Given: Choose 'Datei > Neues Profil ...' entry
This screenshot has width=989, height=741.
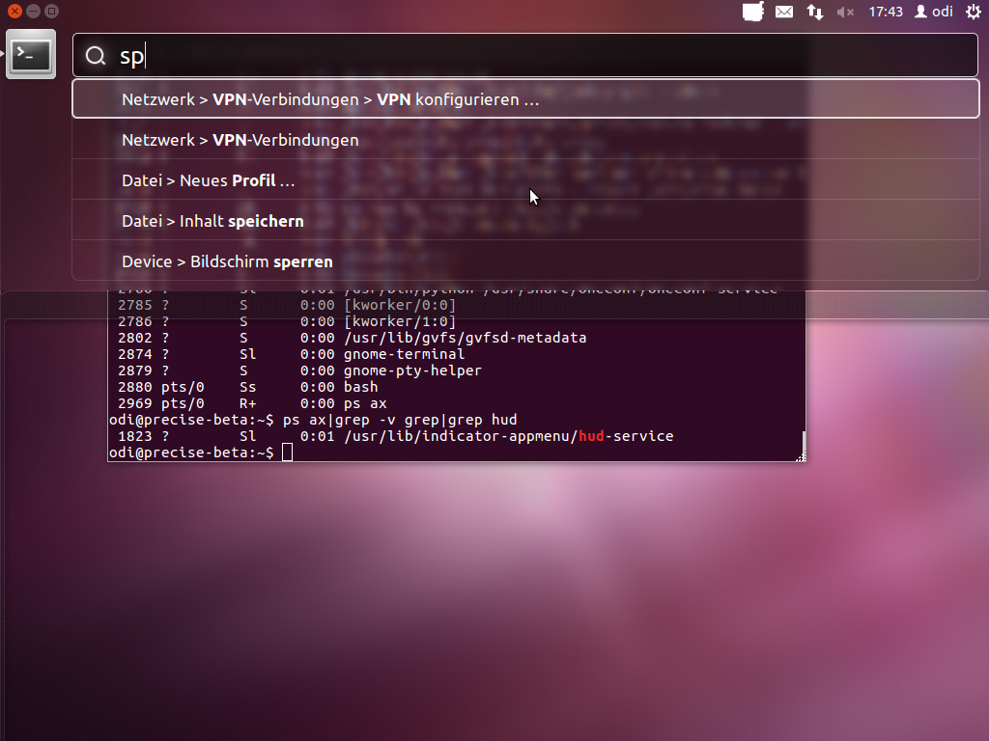Looking at the screenshot, I should coord(525,180).
